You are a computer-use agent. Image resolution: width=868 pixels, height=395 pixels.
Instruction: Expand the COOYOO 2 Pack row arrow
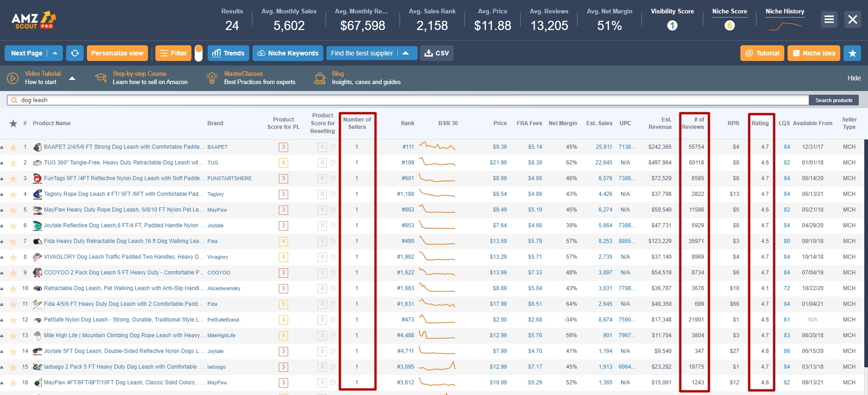click(2, 273)
